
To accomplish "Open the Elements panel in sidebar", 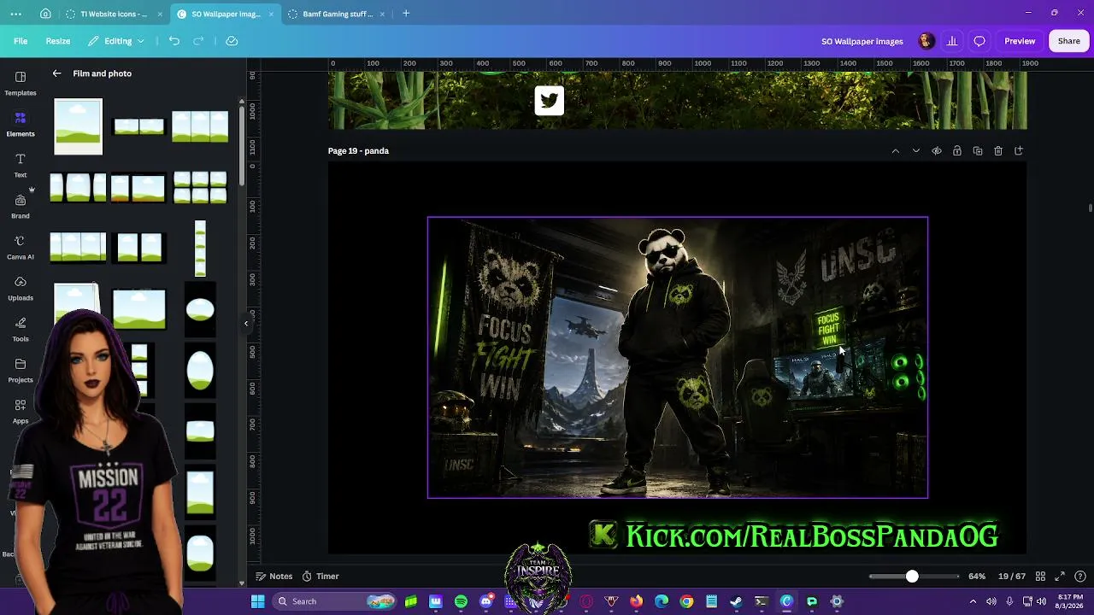I will 21,123.
